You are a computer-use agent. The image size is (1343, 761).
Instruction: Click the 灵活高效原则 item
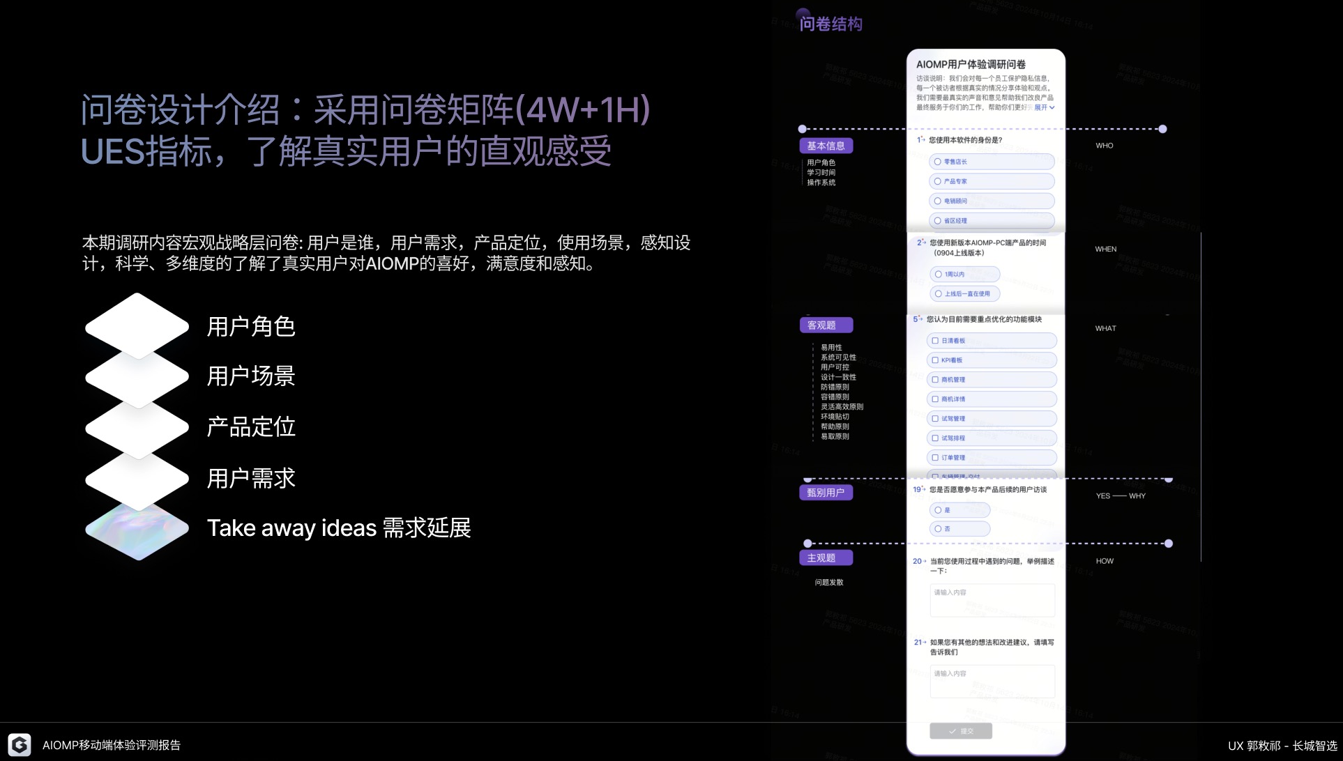(842, 407)
